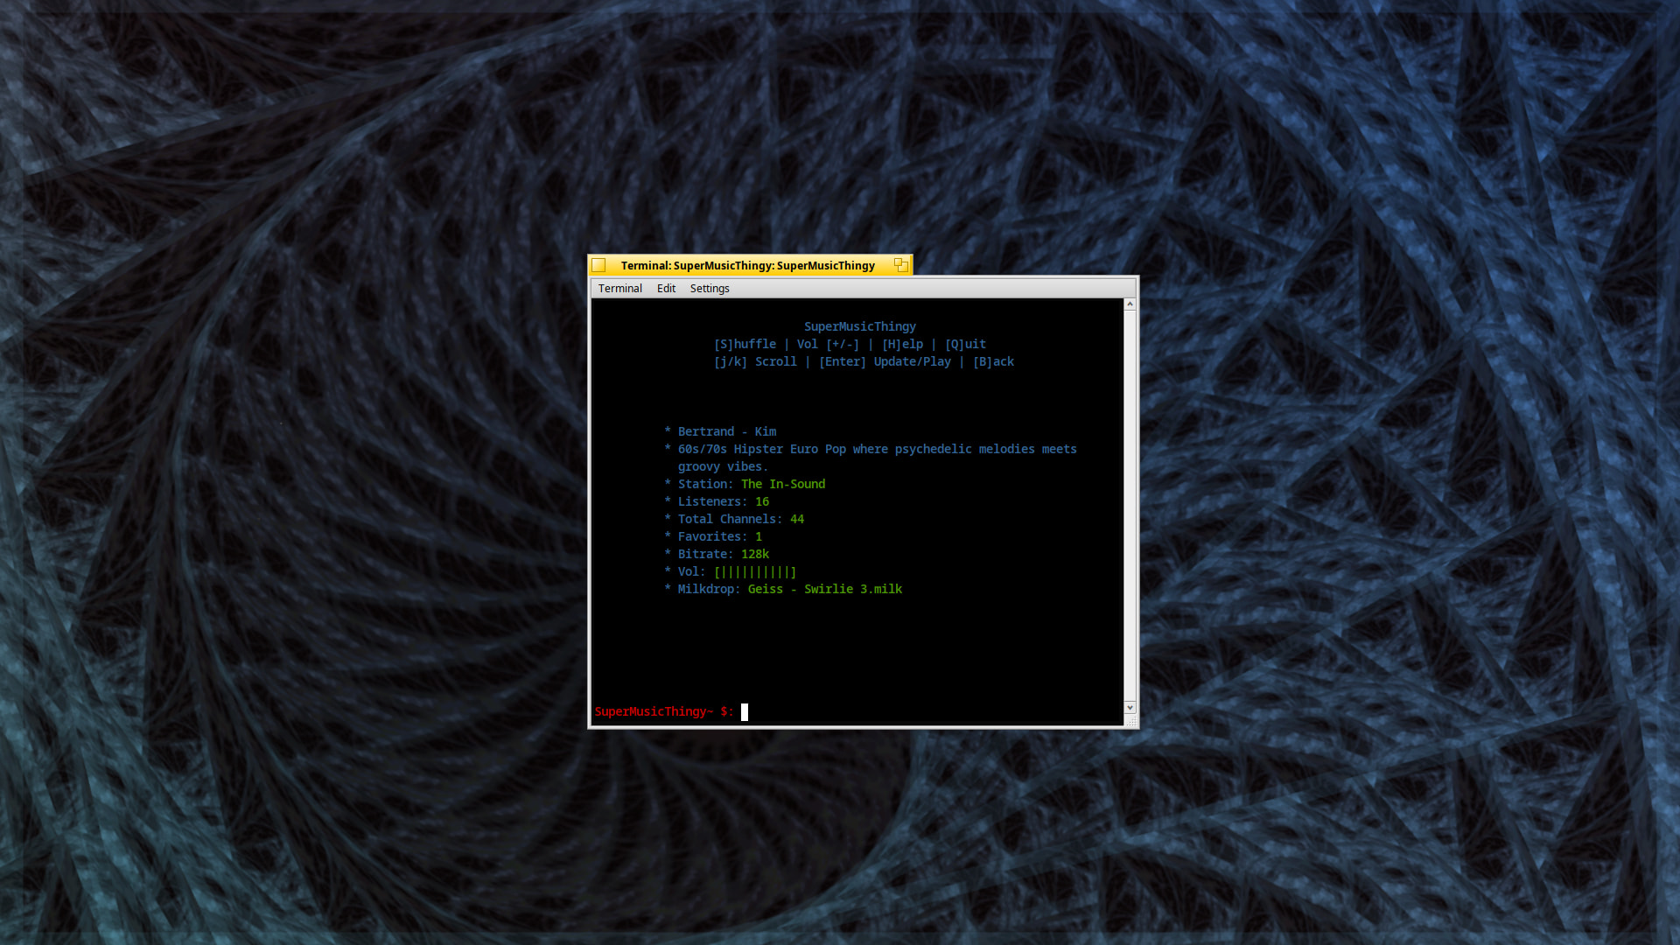Click the resize corner grip of terminal

1130,721
